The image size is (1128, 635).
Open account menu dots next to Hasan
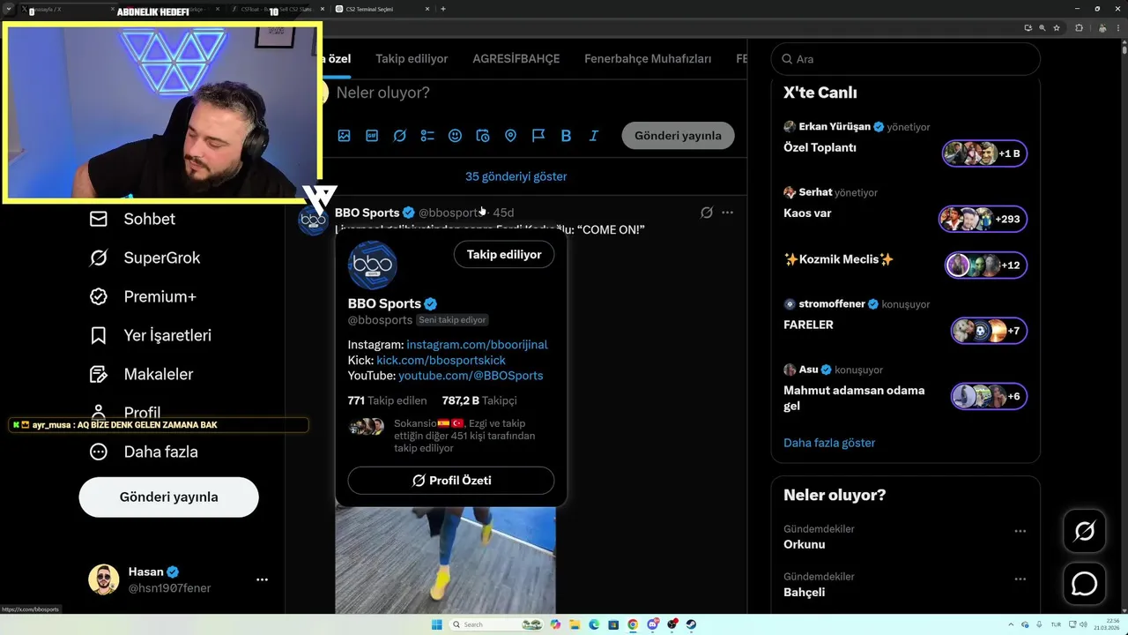[262, 579]
